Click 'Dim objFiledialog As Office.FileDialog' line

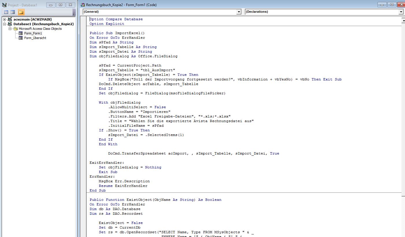[x=134, y=56]
